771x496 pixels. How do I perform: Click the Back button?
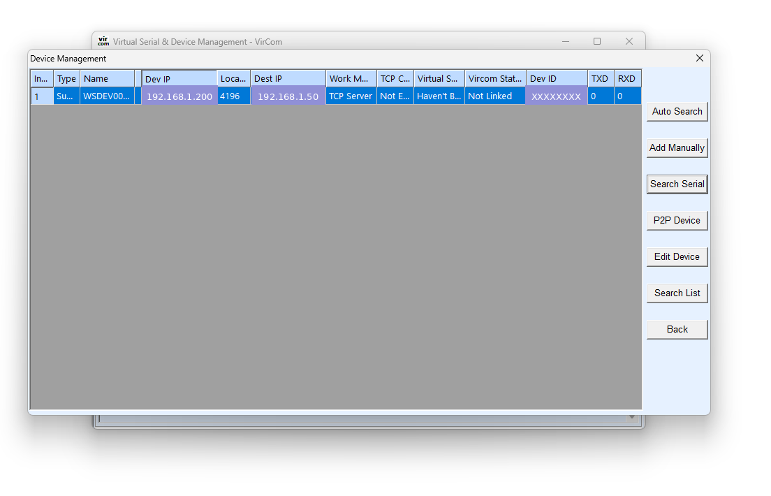[677, 330]
